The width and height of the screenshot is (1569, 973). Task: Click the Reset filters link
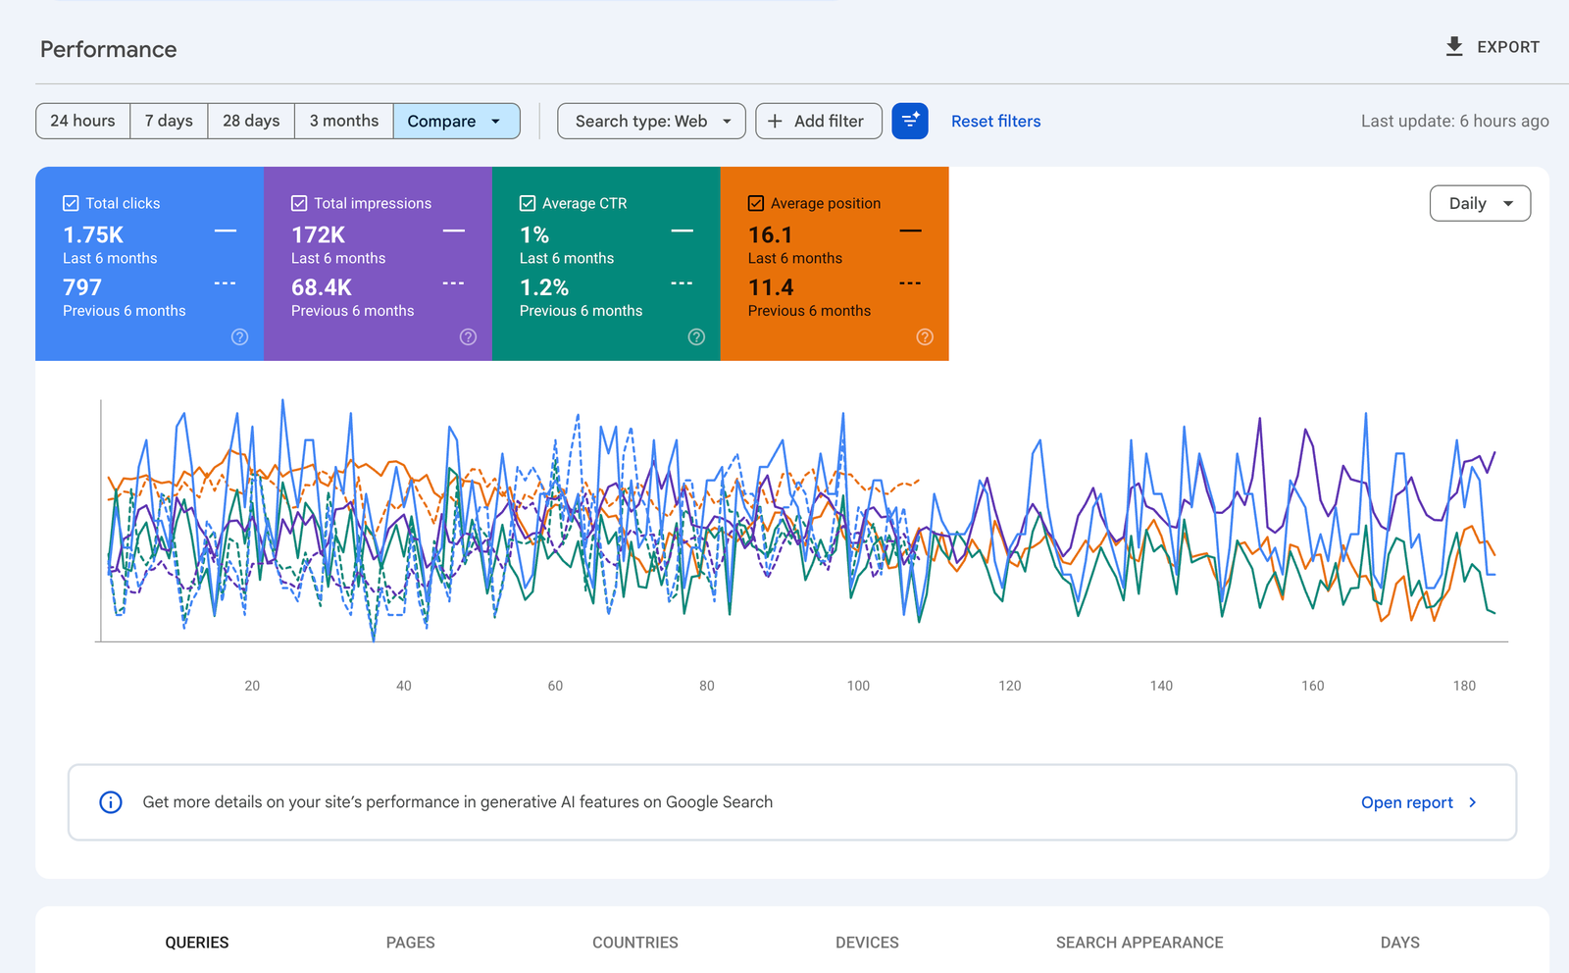pos(995,121)
